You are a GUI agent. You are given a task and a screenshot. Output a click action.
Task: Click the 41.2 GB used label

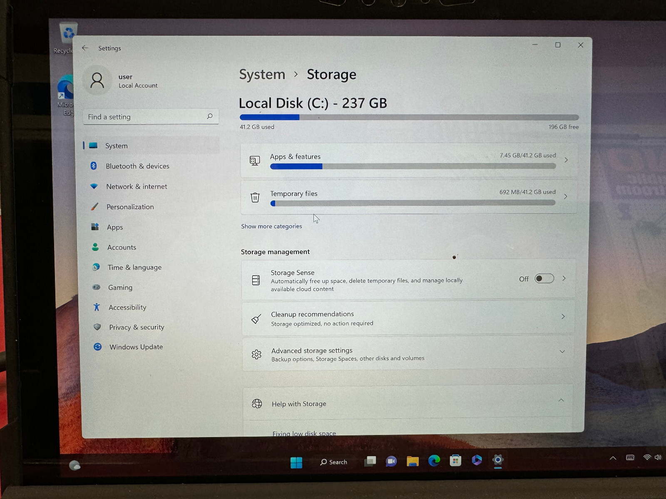click(257, 127)
